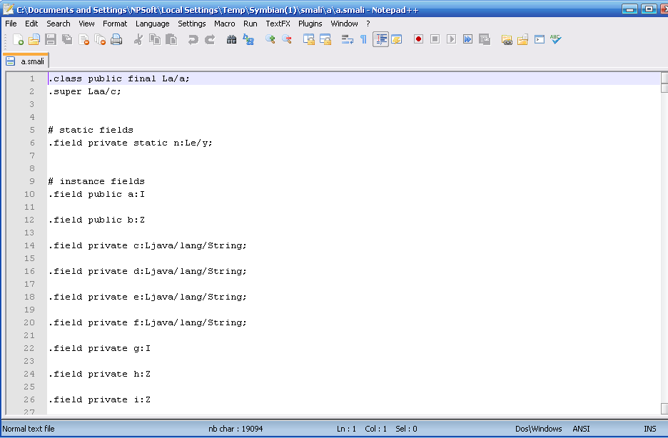The width and height of the screenshot is (668, 438).
Task: Click '# static fields' comment line
Action: pos(91,130)
